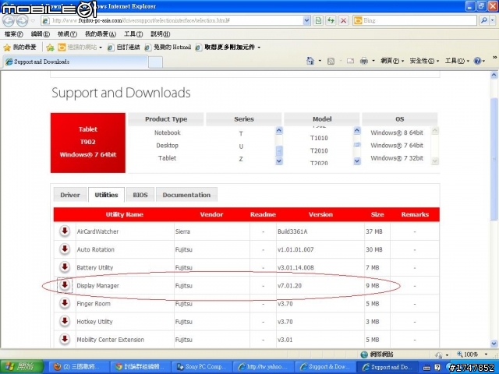Download the Finger Room utility
The image size is (499, 374).
65,303
